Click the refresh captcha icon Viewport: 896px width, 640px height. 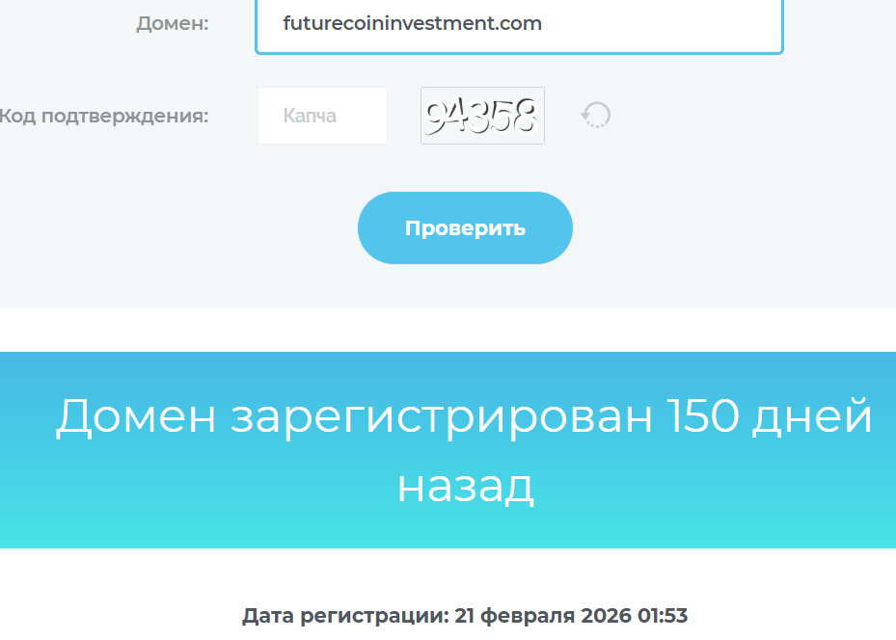click(596, 115)
